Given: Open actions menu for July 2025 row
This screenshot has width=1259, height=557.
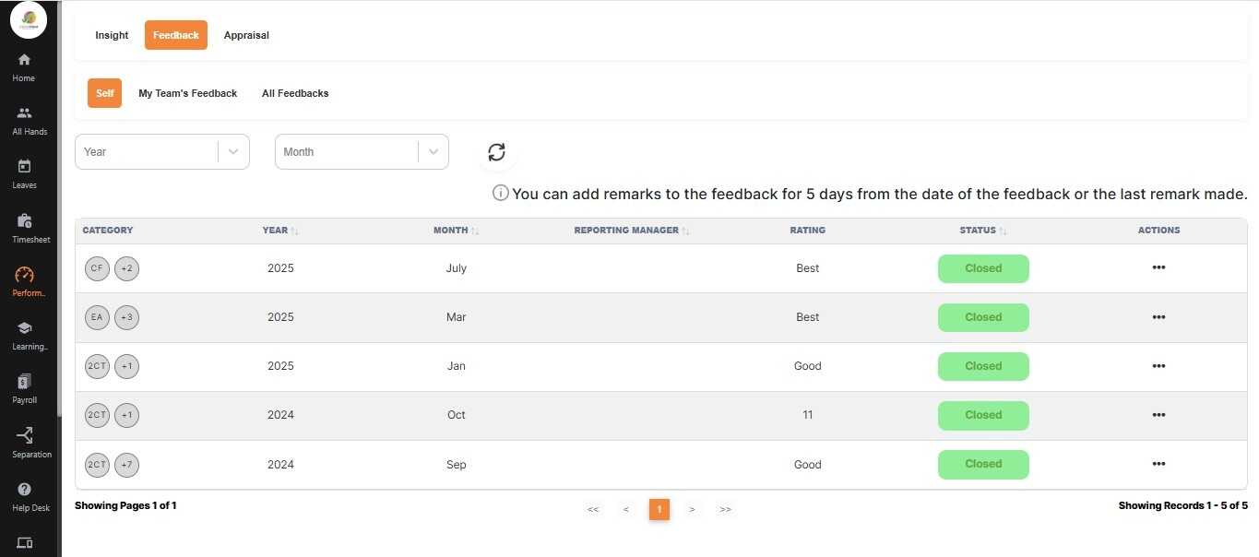Looking at the screenshot, I should [x=1158, y=267].
